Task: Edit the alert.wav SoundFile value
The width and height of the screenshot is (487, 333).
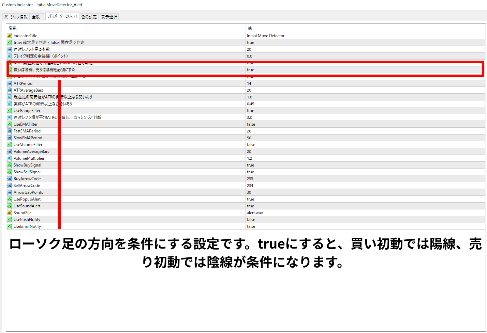Action: [255, 213]
